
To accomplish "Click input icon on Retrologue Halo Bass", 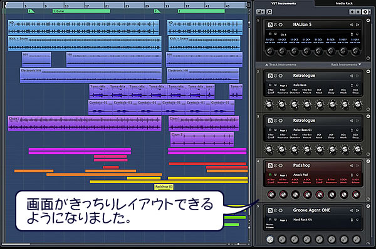I will coord(352,76).
